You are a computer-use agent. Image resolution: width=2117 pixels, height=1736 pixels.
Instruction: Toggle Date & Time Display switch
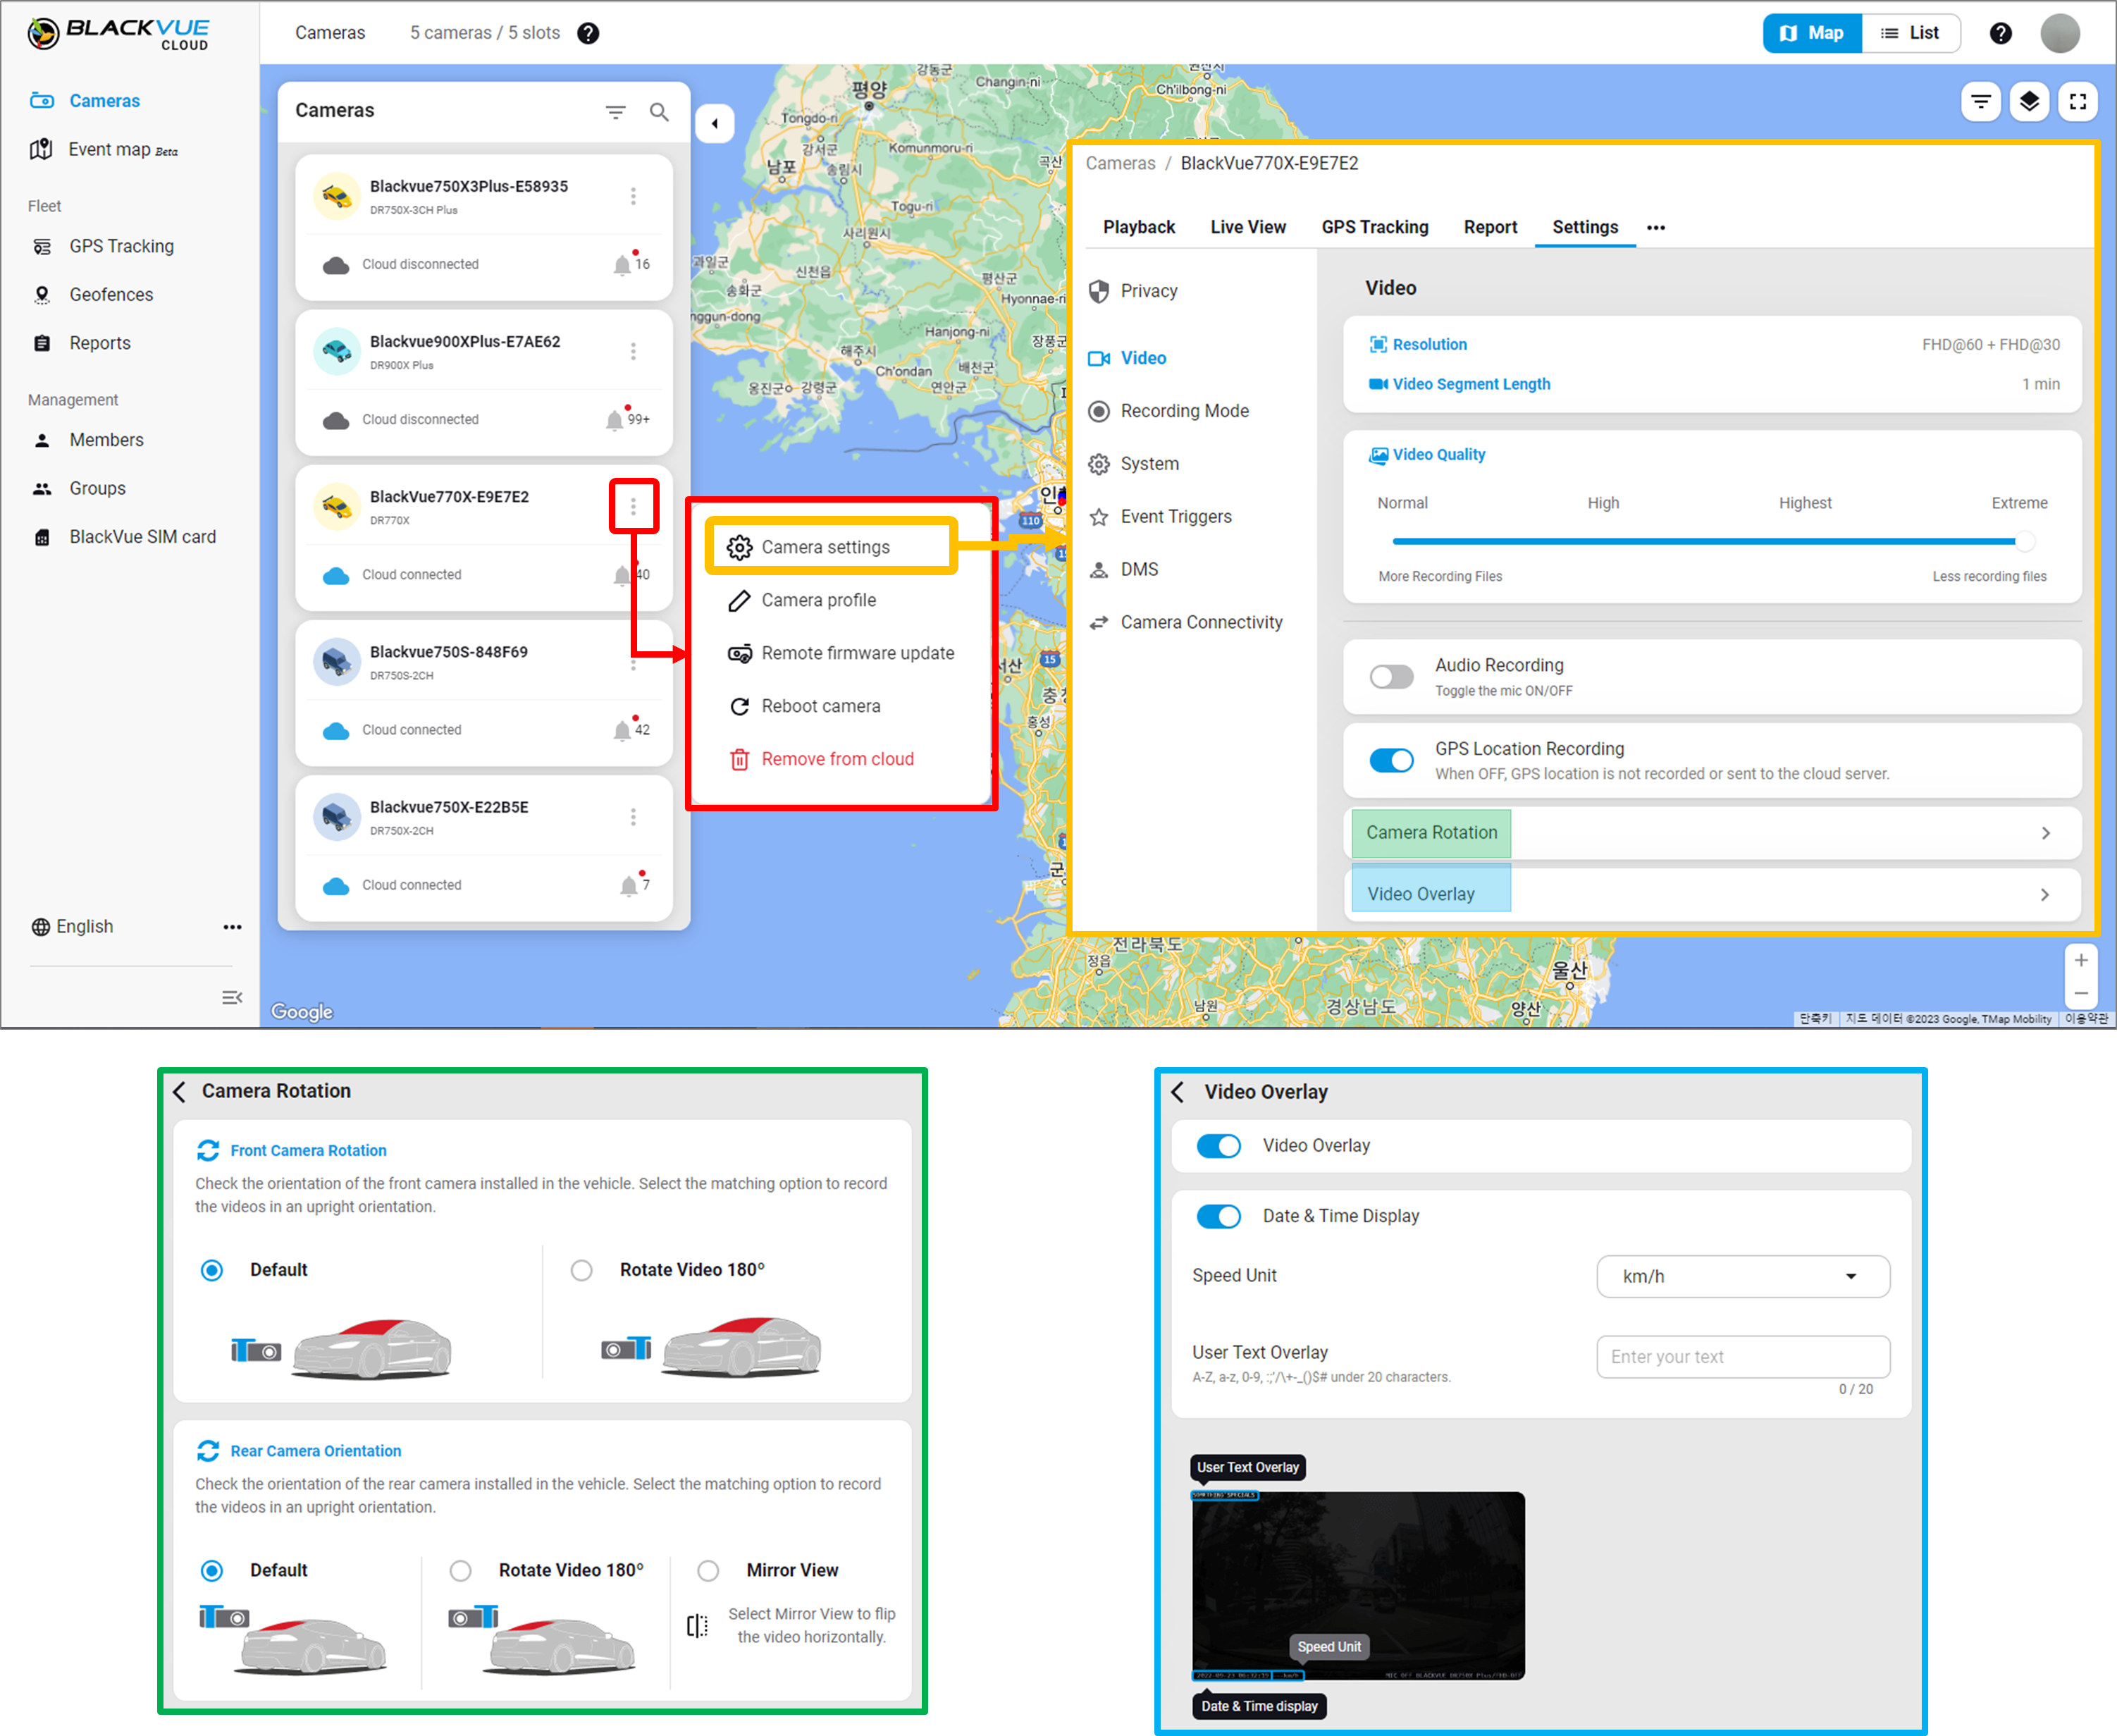tap(1218, 1216)
